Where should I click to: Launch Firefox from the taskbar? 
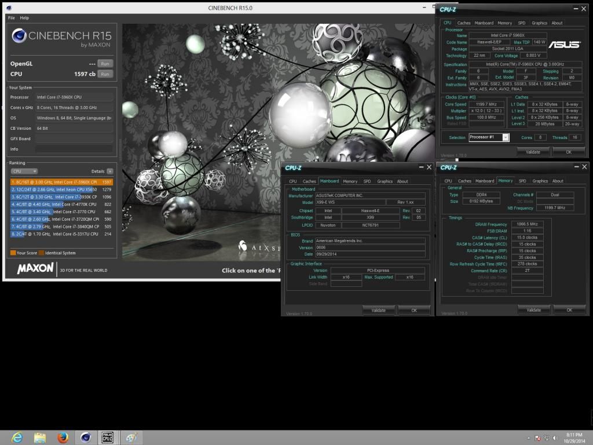point(63,438)
